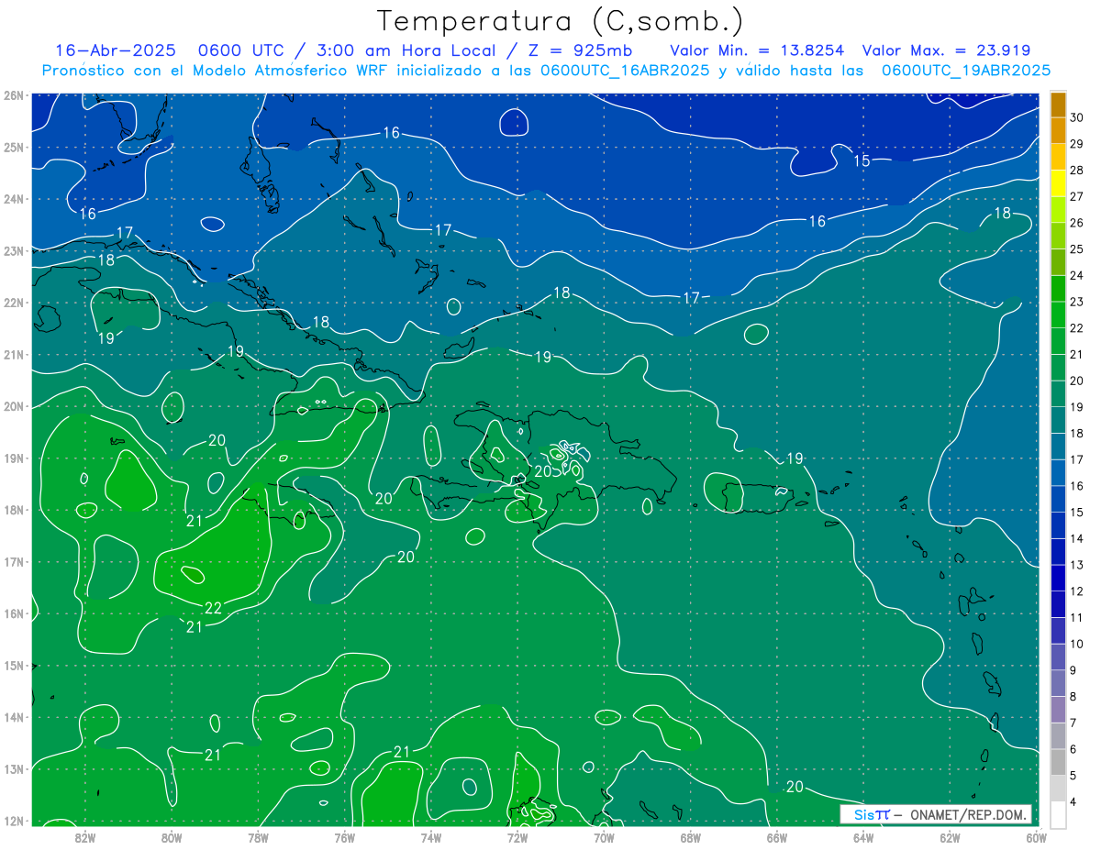Click the blue colorbar swatch between 14 and 15
The image size is (1101, 850).
pos(1059,524)
